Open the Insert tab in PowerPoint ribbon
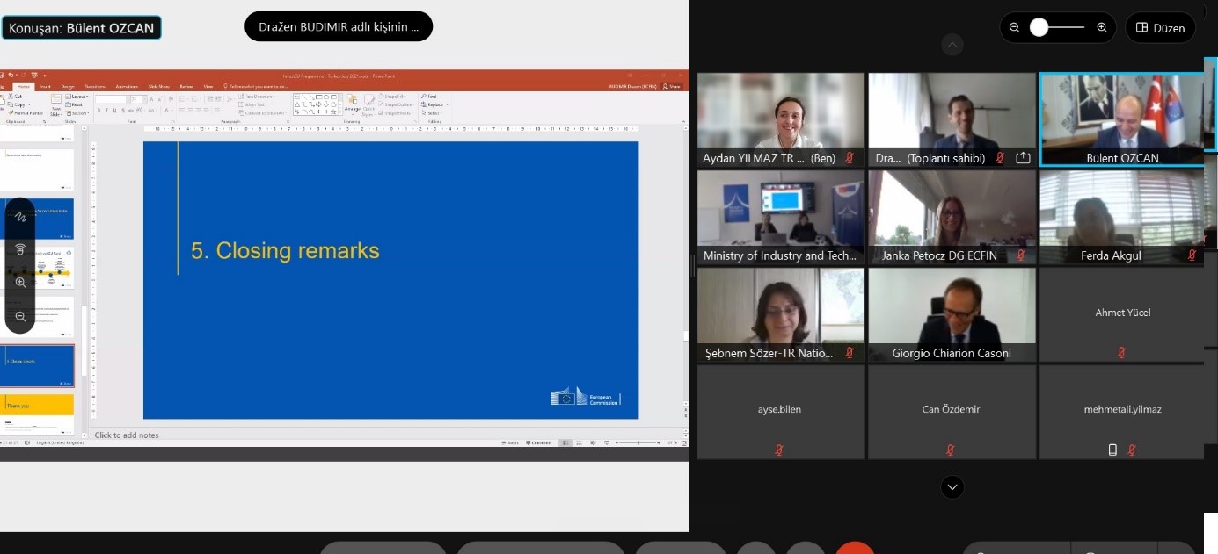This screenshot has height=554, width=1218. pyautogui.click(x=45, y=86)
